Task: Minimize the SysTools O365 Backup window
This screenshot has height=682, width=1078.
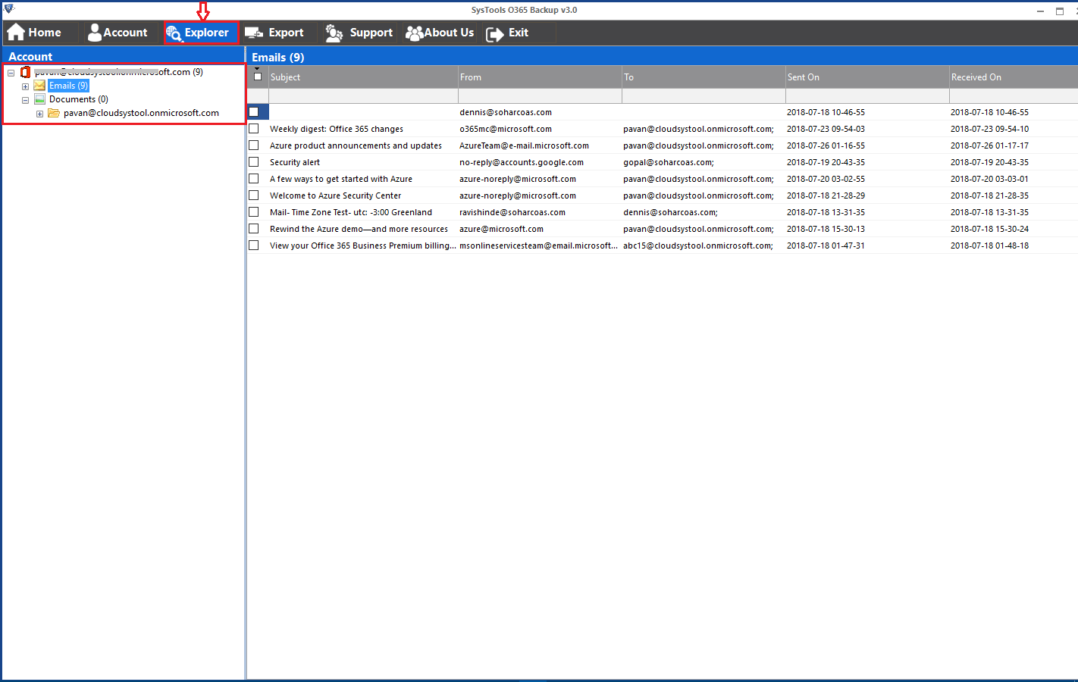Action: pyautogui.click(x=1041, y=11)
